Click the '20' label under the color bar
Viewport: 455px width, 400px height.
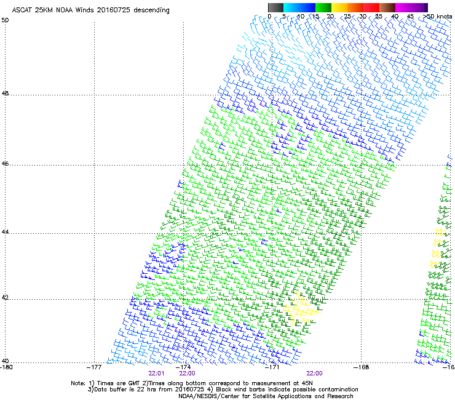click(330, 17)
